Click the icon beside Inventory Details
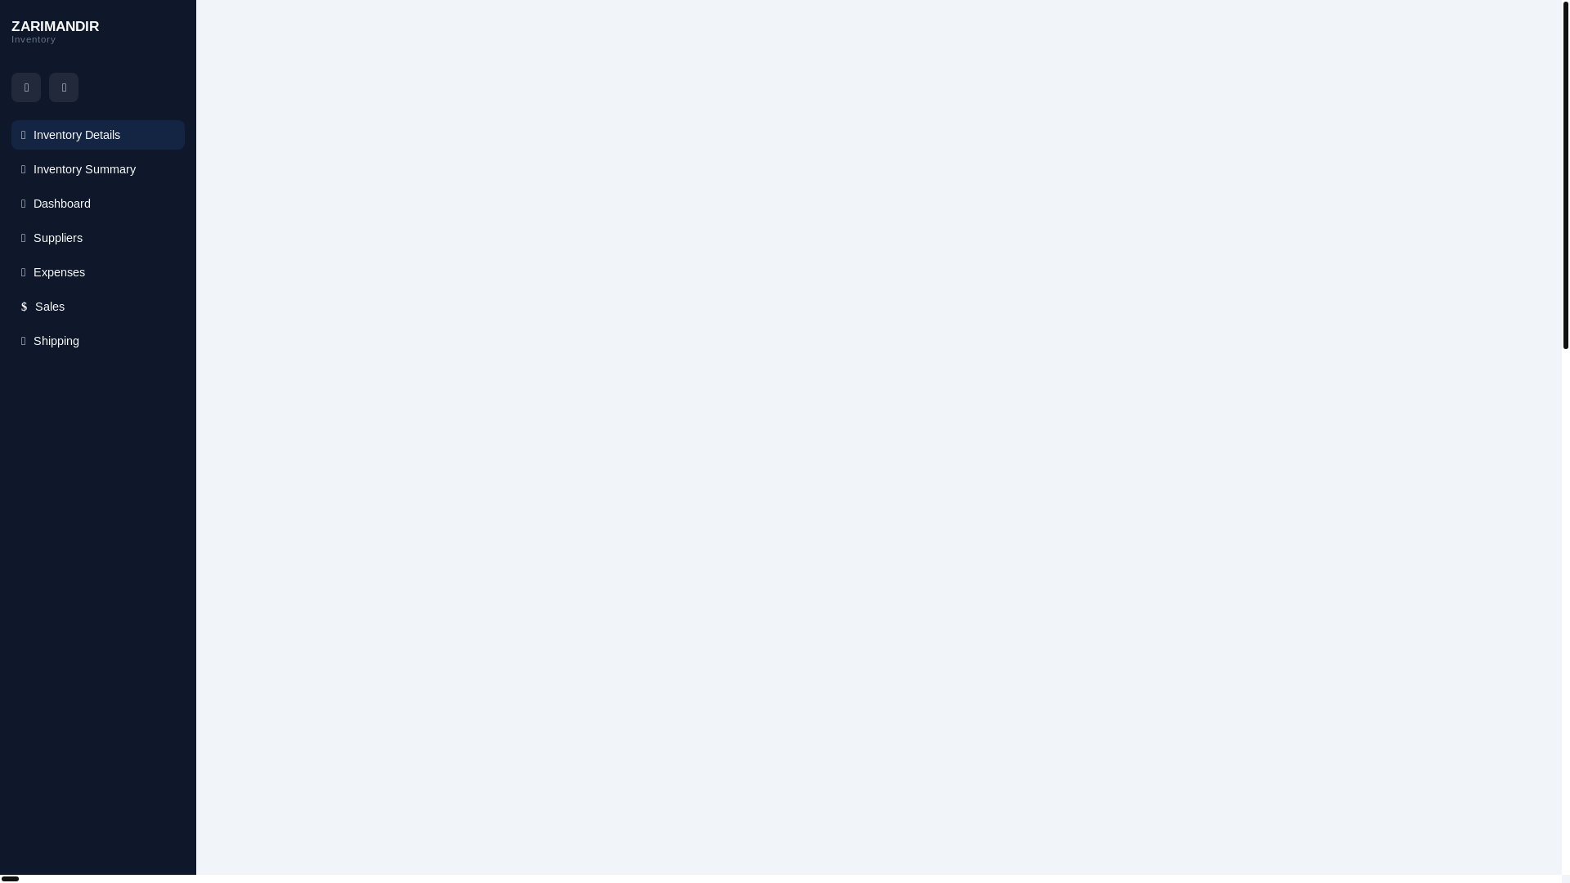 [x=23, y=135]
